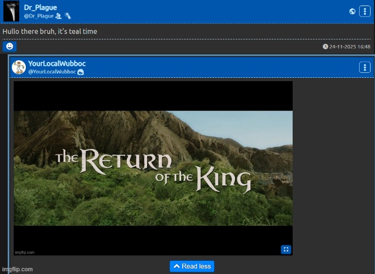
Task: Click YourLocalWubboc's profile avatar
Action: tap(19, 67)
